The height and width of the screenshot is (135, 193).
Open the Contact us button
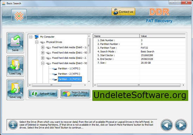pyautogui.click(x=123, y=12)
